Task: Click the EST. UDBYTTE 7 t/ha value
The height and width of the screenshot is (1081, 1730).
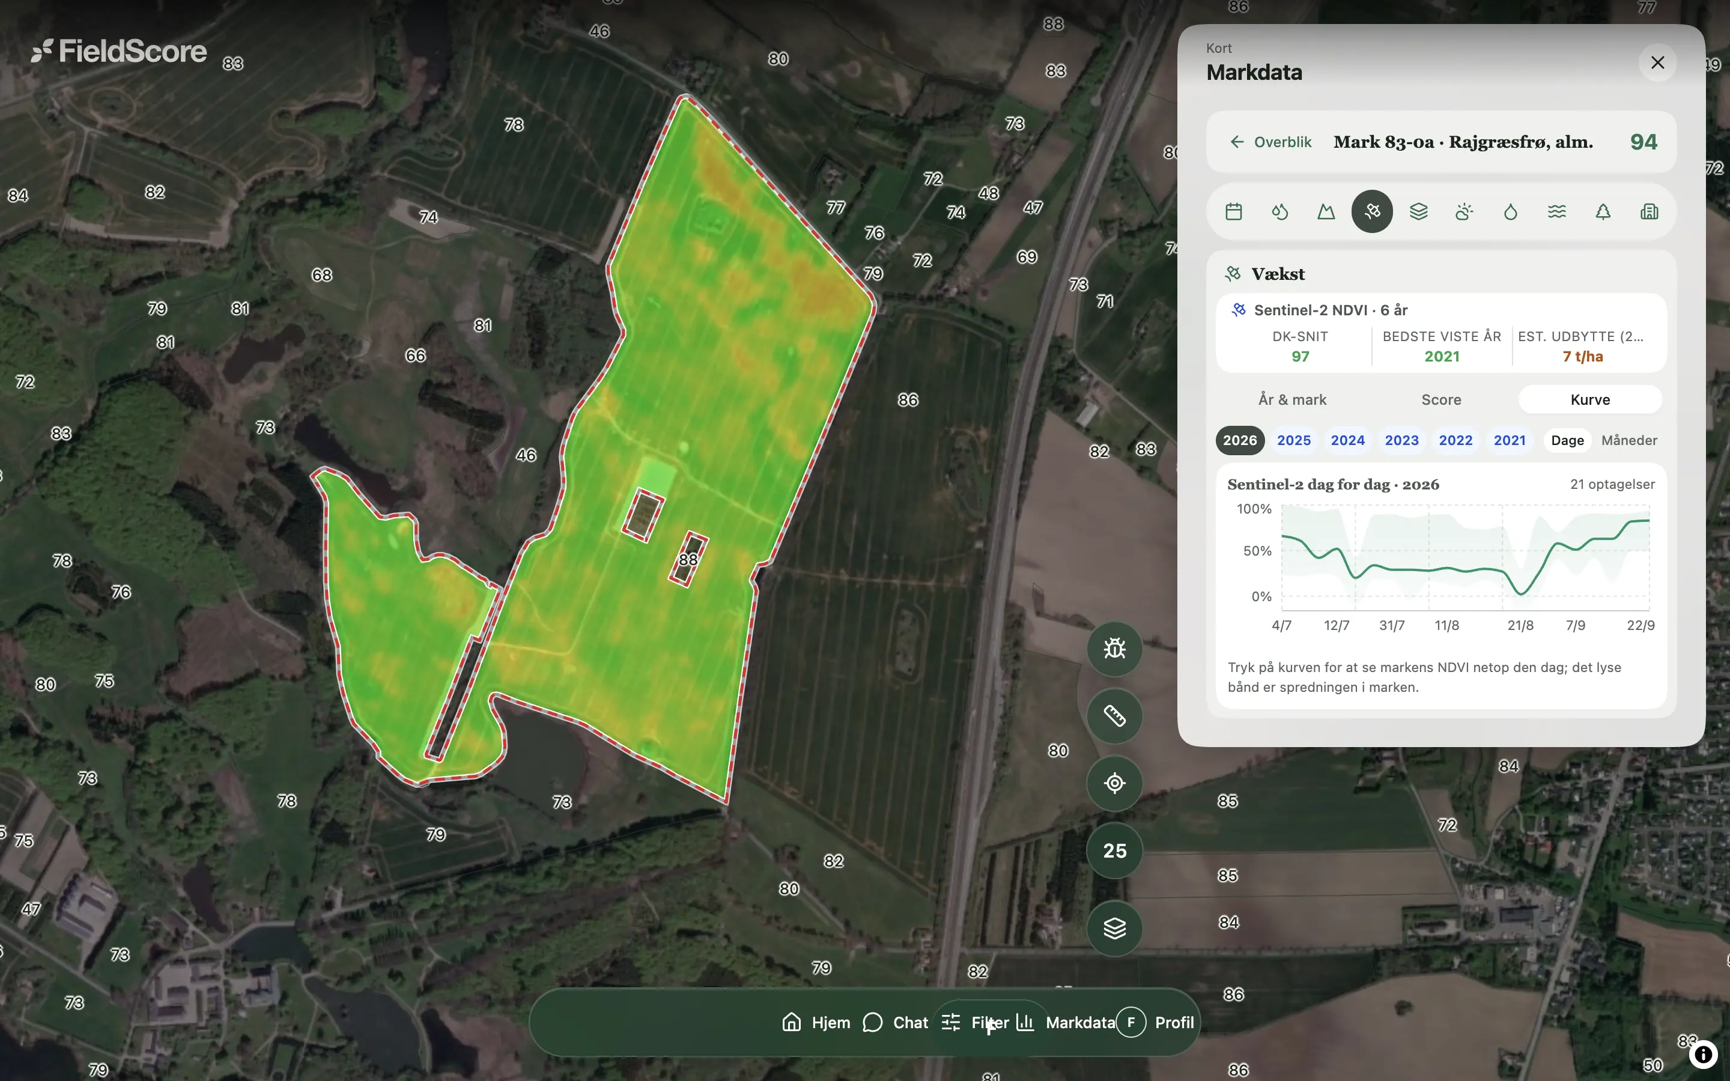Action: (x=1582, y=357)
